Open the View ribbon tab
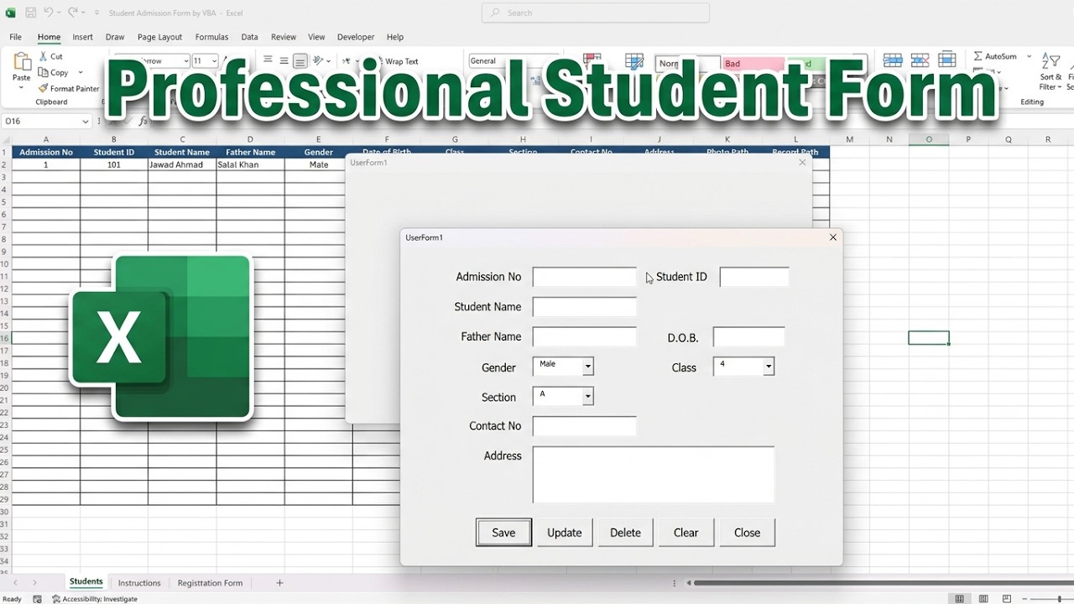The image size is (1074, 604). click(316, 37)
